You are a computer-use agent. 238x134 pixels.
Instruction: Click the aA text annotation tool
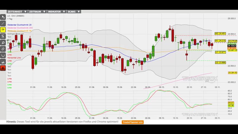3,62
